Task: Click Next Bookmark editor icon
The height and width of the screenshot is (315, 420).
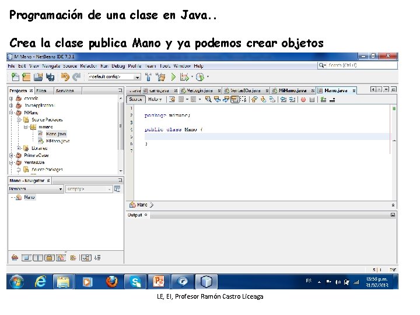Action: coord(263,100)
